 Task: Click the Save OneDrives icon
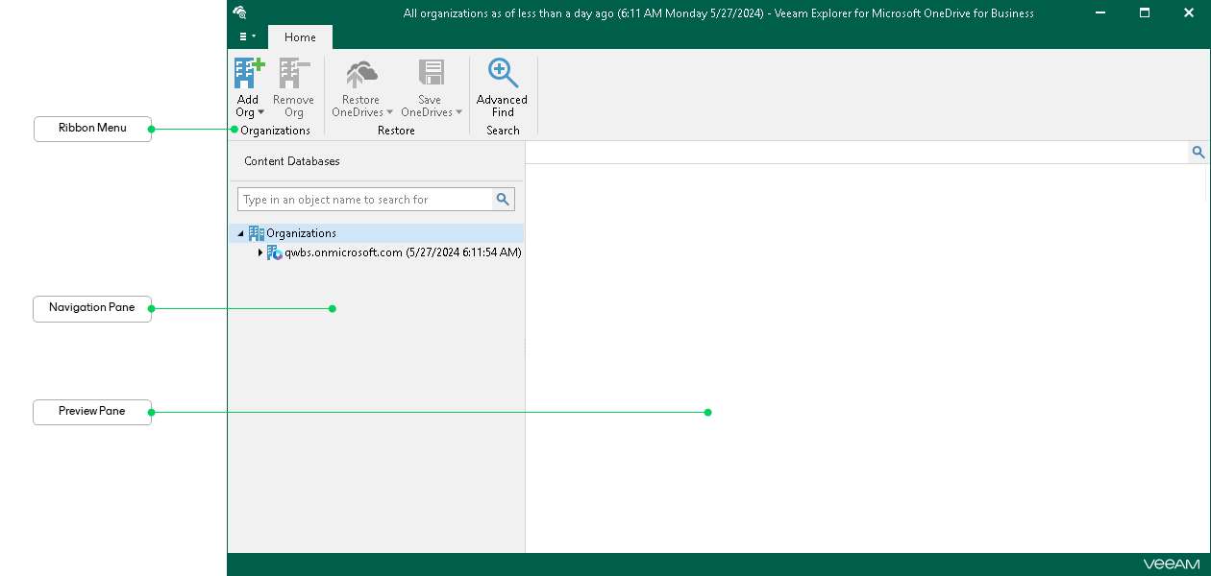tap(431, 74)
